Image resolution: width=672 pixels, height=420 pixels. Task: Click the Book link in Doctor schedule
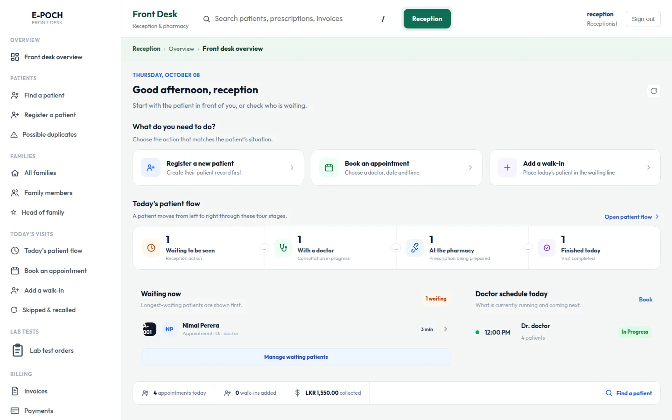click(x=645, y=300)
